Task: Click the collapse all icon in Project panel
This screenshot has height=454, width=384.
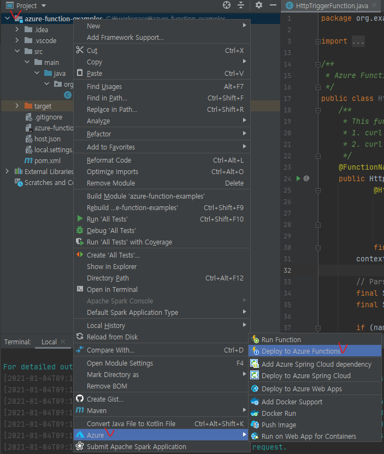Action: pos(241,5)
